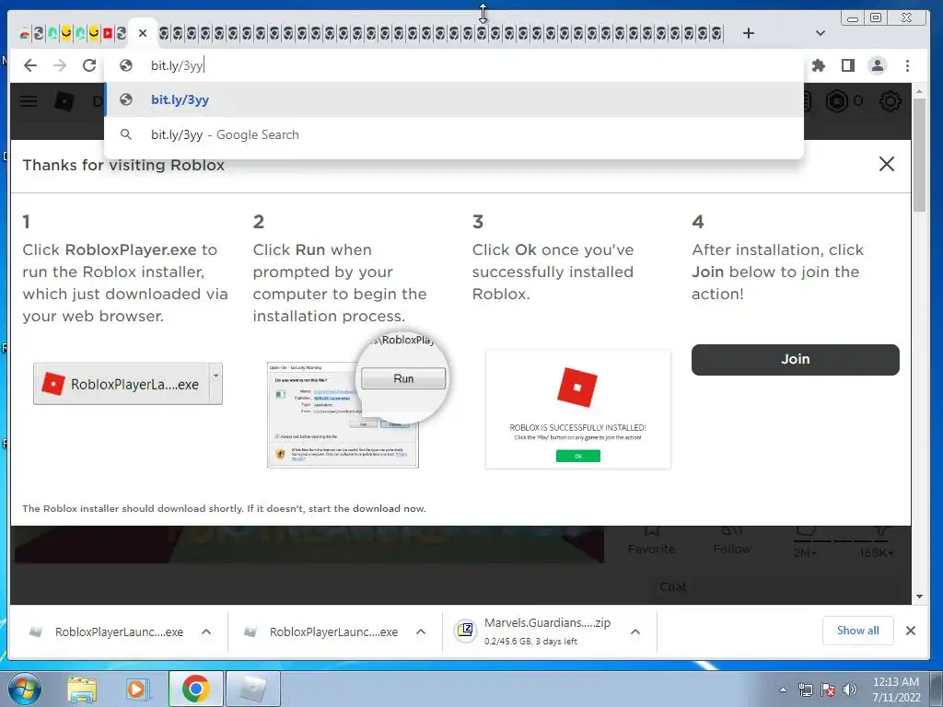The image size is (943, 707).
Task: Select the bit.ly/3yy Google Search suggestion
Action: [x=454, y=134]
